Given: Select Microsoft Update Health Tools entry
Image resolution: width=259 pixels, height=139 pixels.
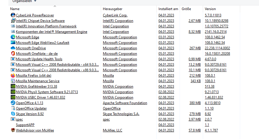Looking at the screenshot, I should tap(39, 59).
